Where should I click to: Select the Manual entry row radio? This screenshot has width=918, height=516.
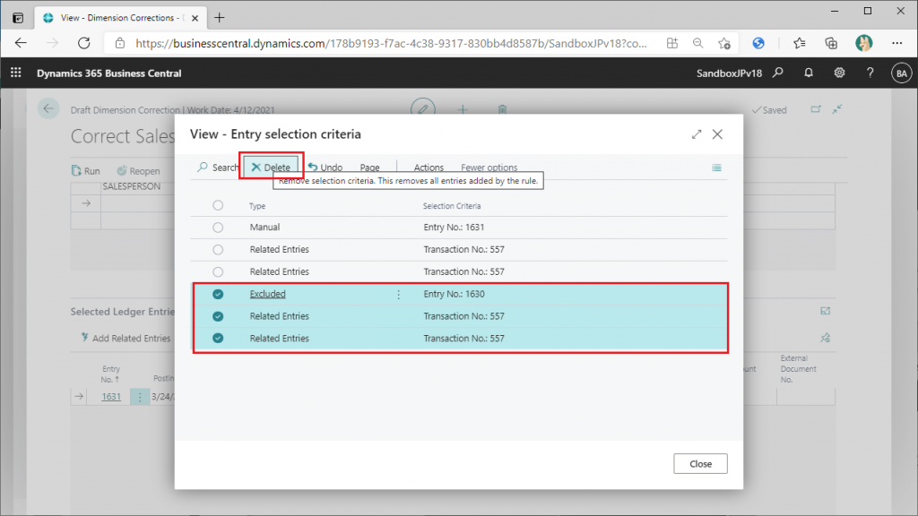click(x=218, y=228)
